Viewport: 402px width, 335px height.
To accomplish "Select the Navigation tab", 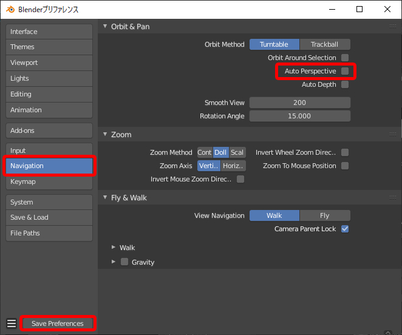I will (49, 166).
